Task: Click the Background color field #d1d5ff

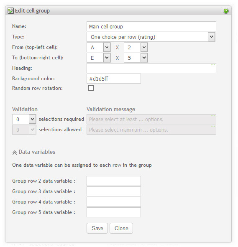Action: (114, 79)
